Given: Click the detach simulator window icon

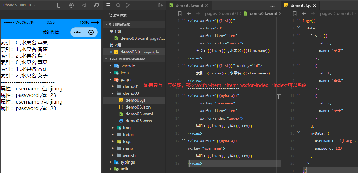Looking at the screenshot, I should click(x=96, y=5).
